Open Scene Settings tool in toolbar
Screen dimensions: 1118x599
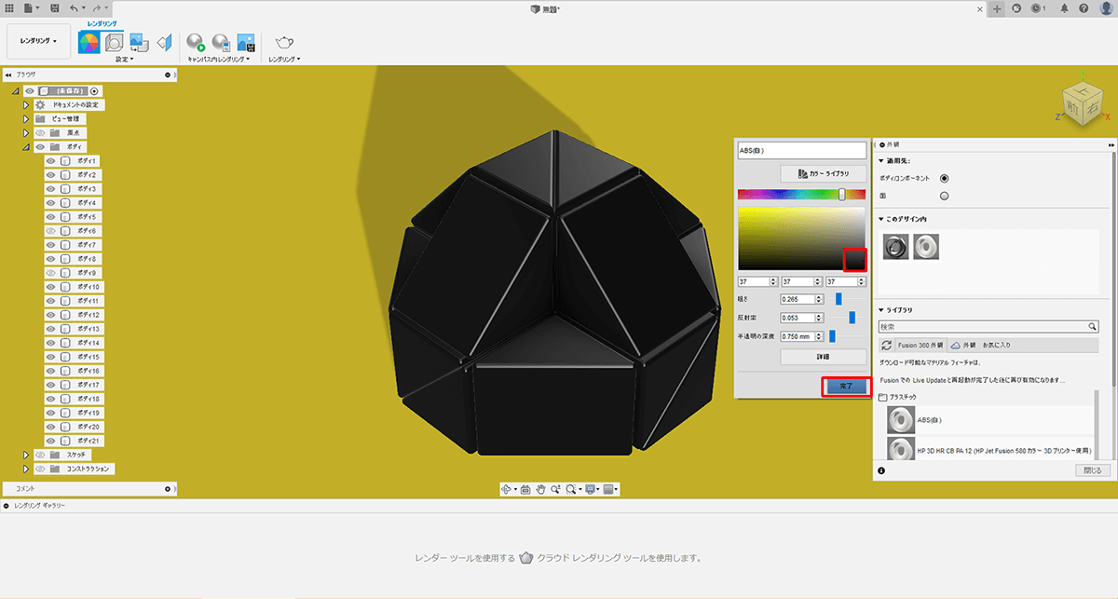click(x=115, y=42)
